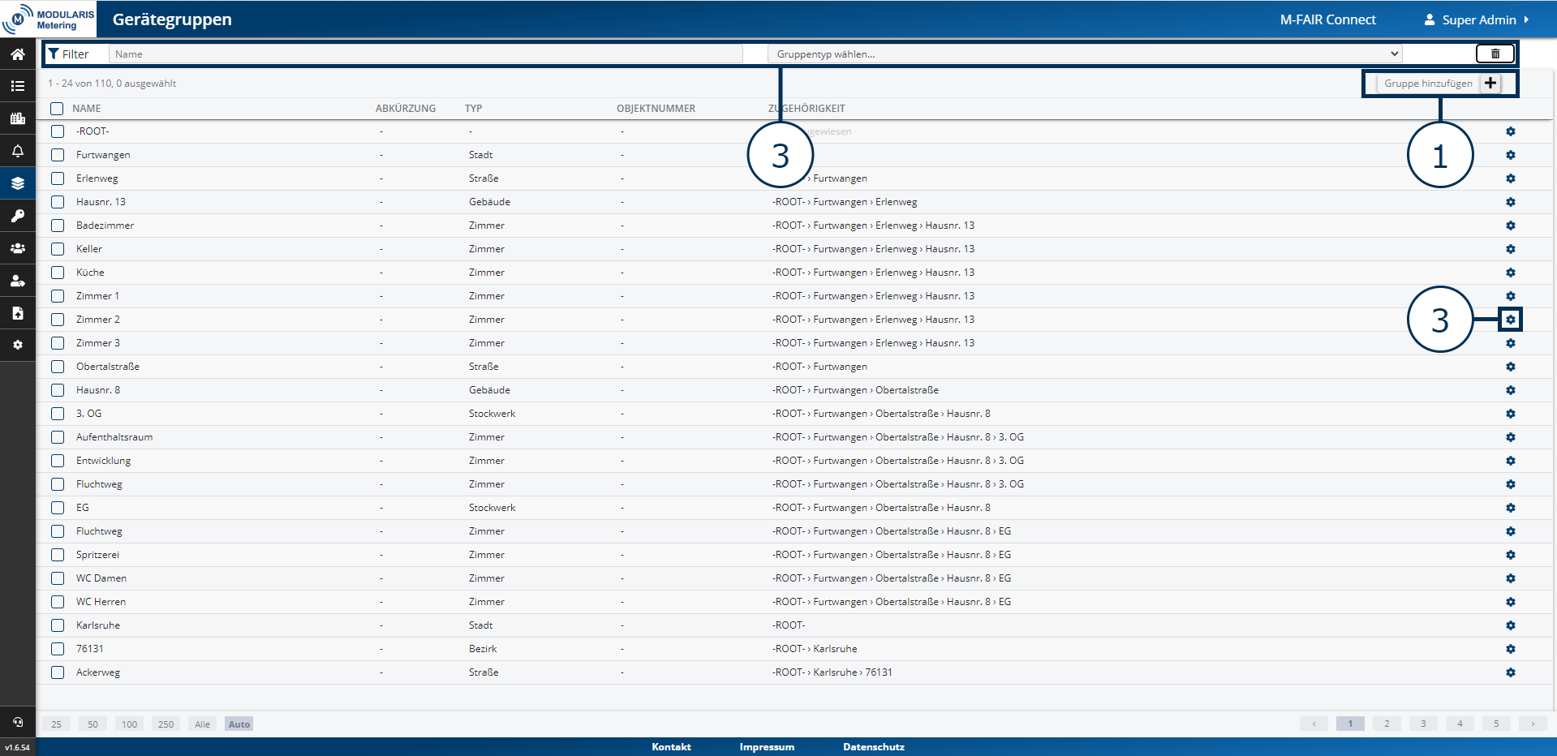Open the file upload icon in sidebar
This screenshot has width=1557, height=756.
tap(17, 313)
